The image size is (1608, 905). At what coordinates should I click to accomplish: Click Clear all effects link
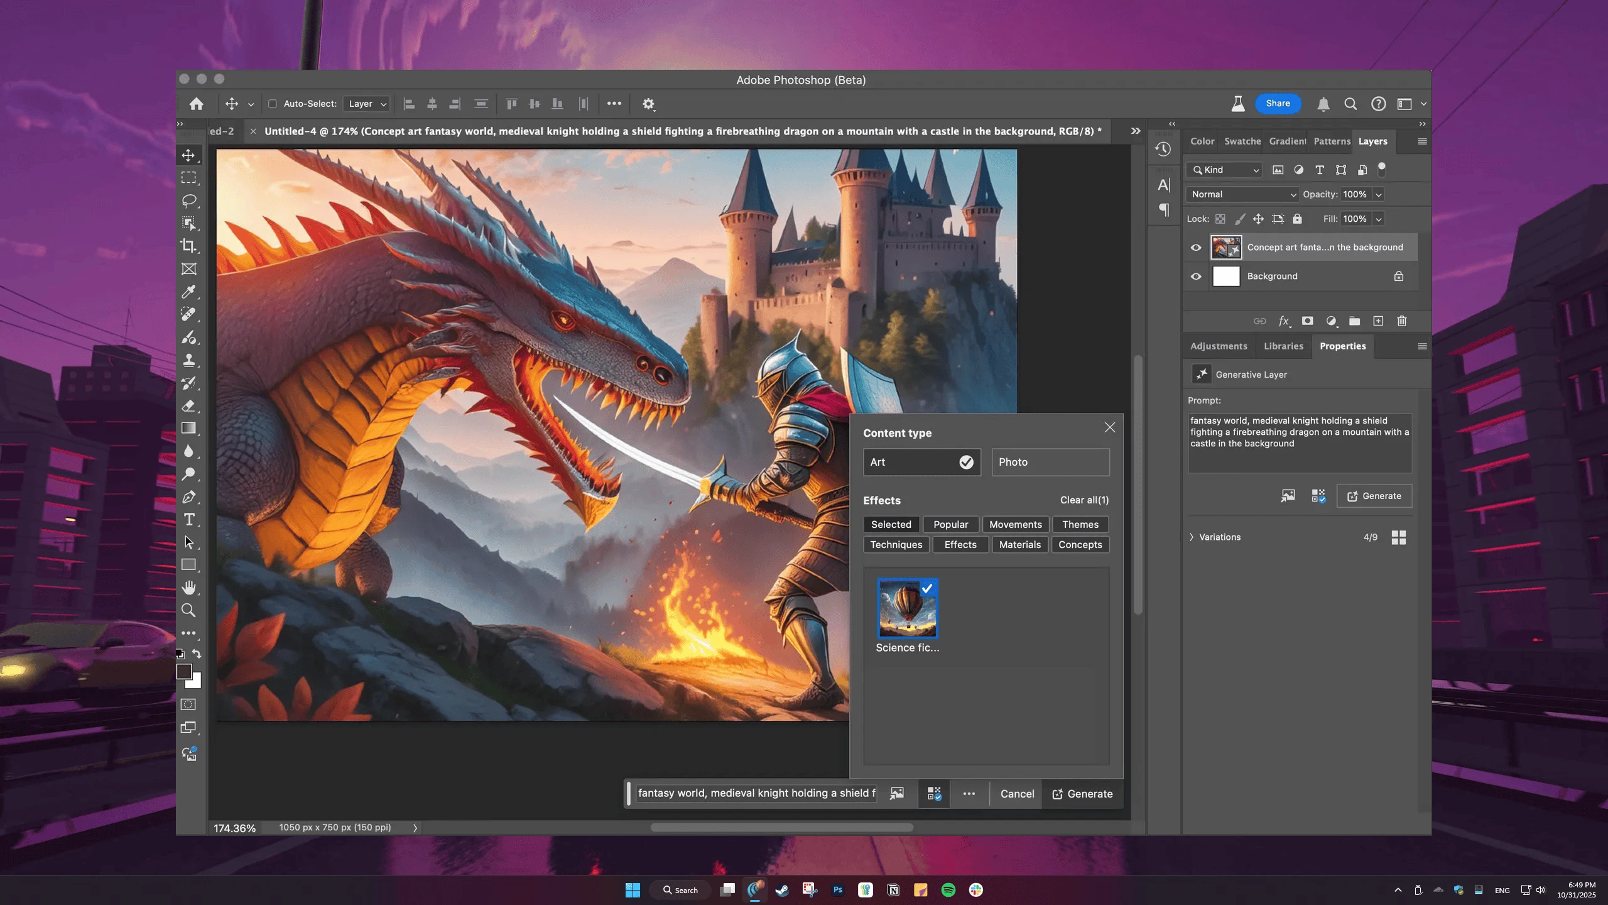coord(1084,500)
